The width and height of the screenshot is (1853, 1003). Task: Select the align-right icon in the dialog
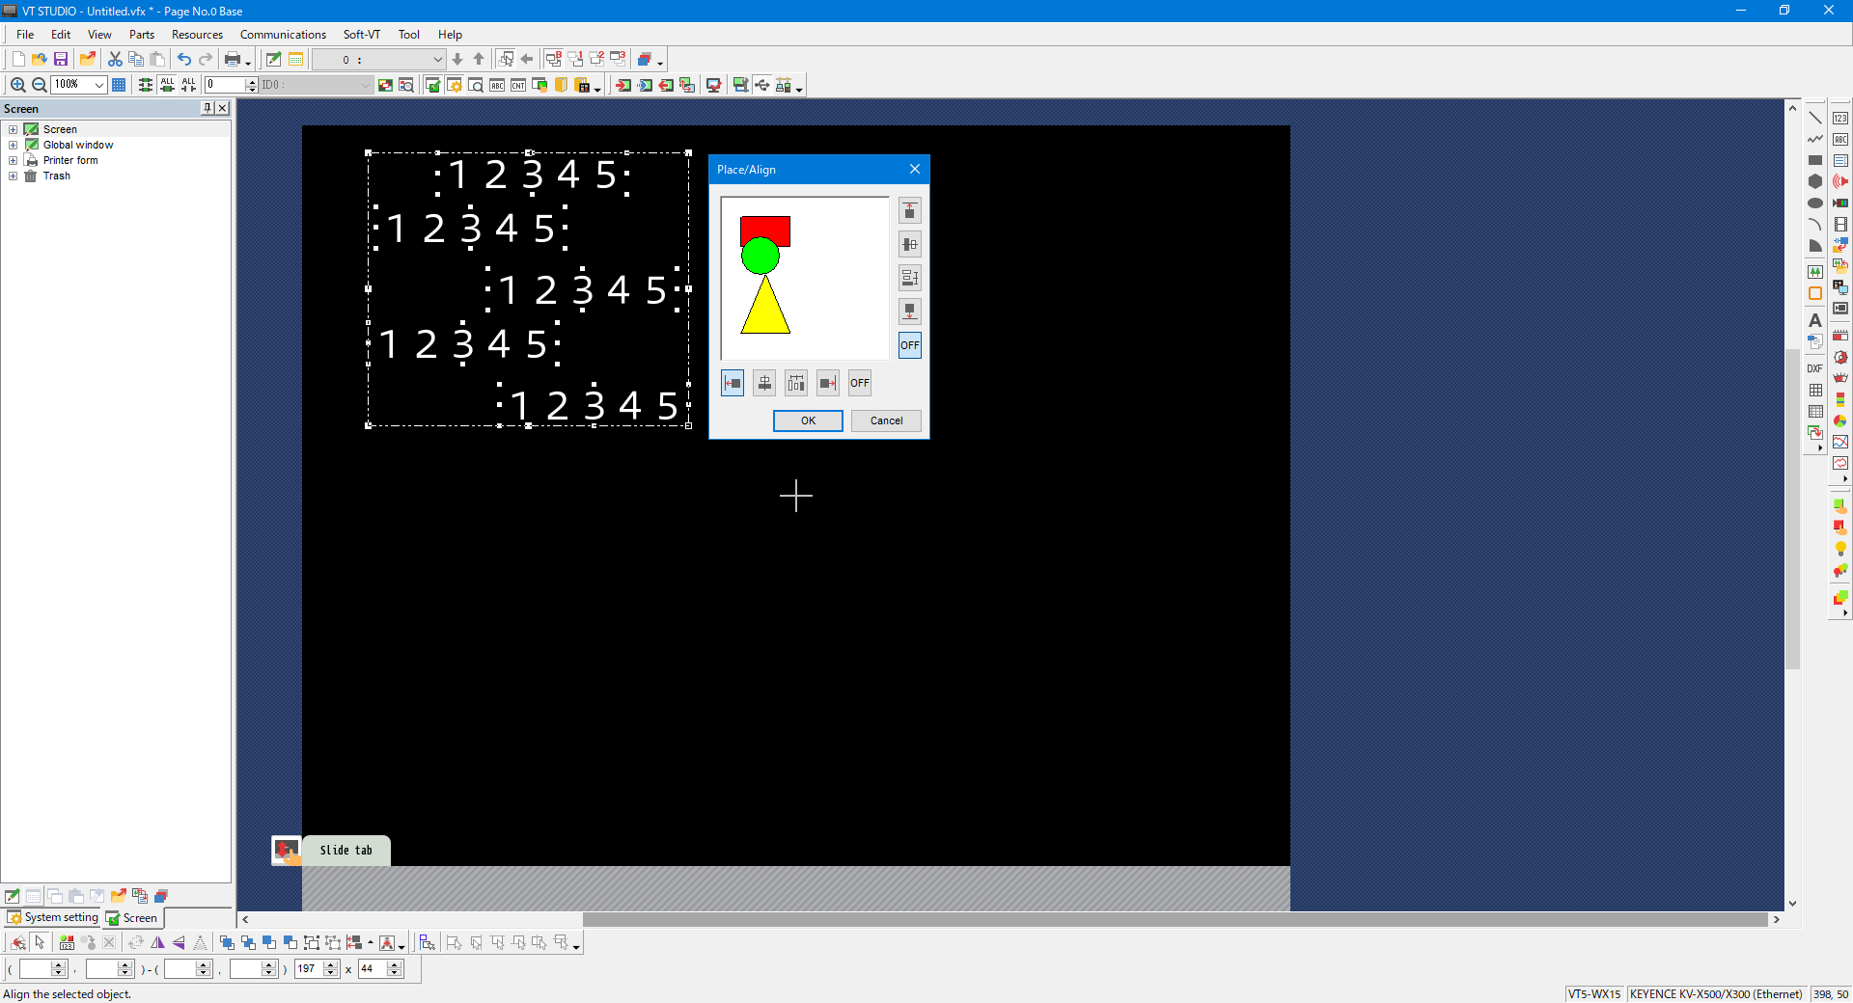(x=828, y=384)
